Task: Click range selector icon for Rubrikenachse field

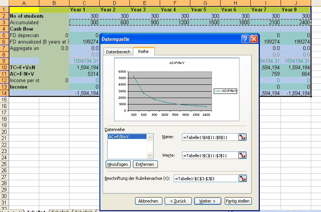Action: (242, 178)
